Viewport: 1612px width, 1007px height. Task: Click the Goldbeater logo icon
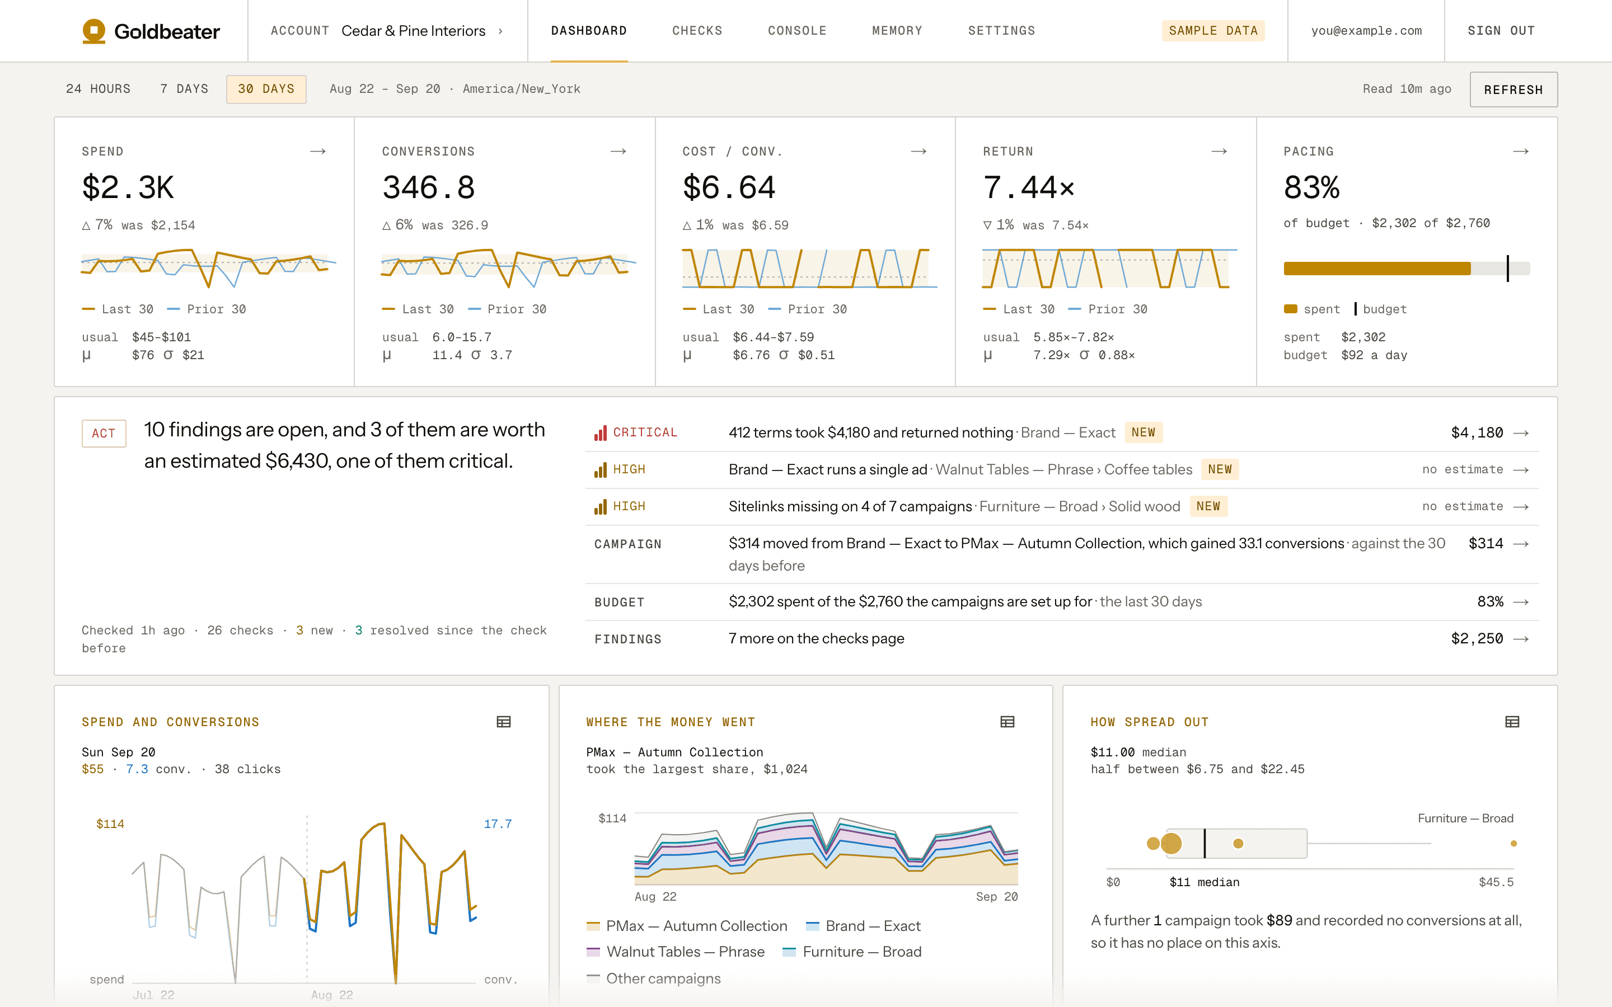(x=94, y=31)
